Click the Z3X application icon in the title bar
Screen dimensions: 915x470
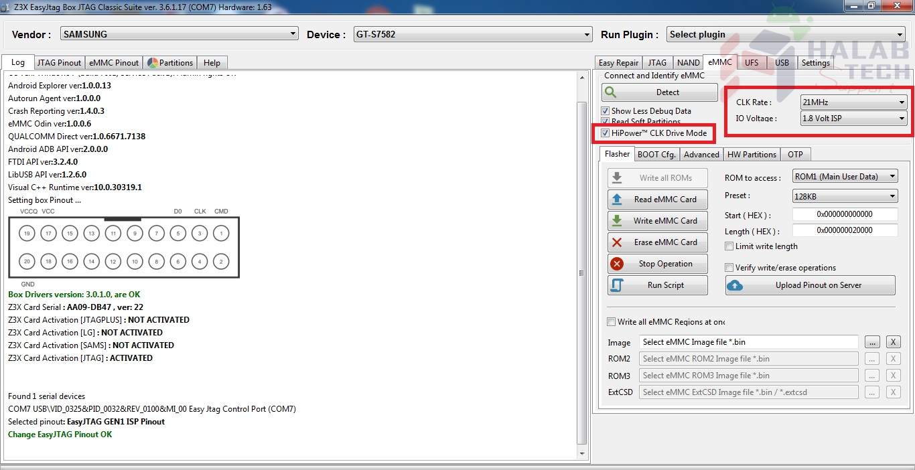click(7, 7)
